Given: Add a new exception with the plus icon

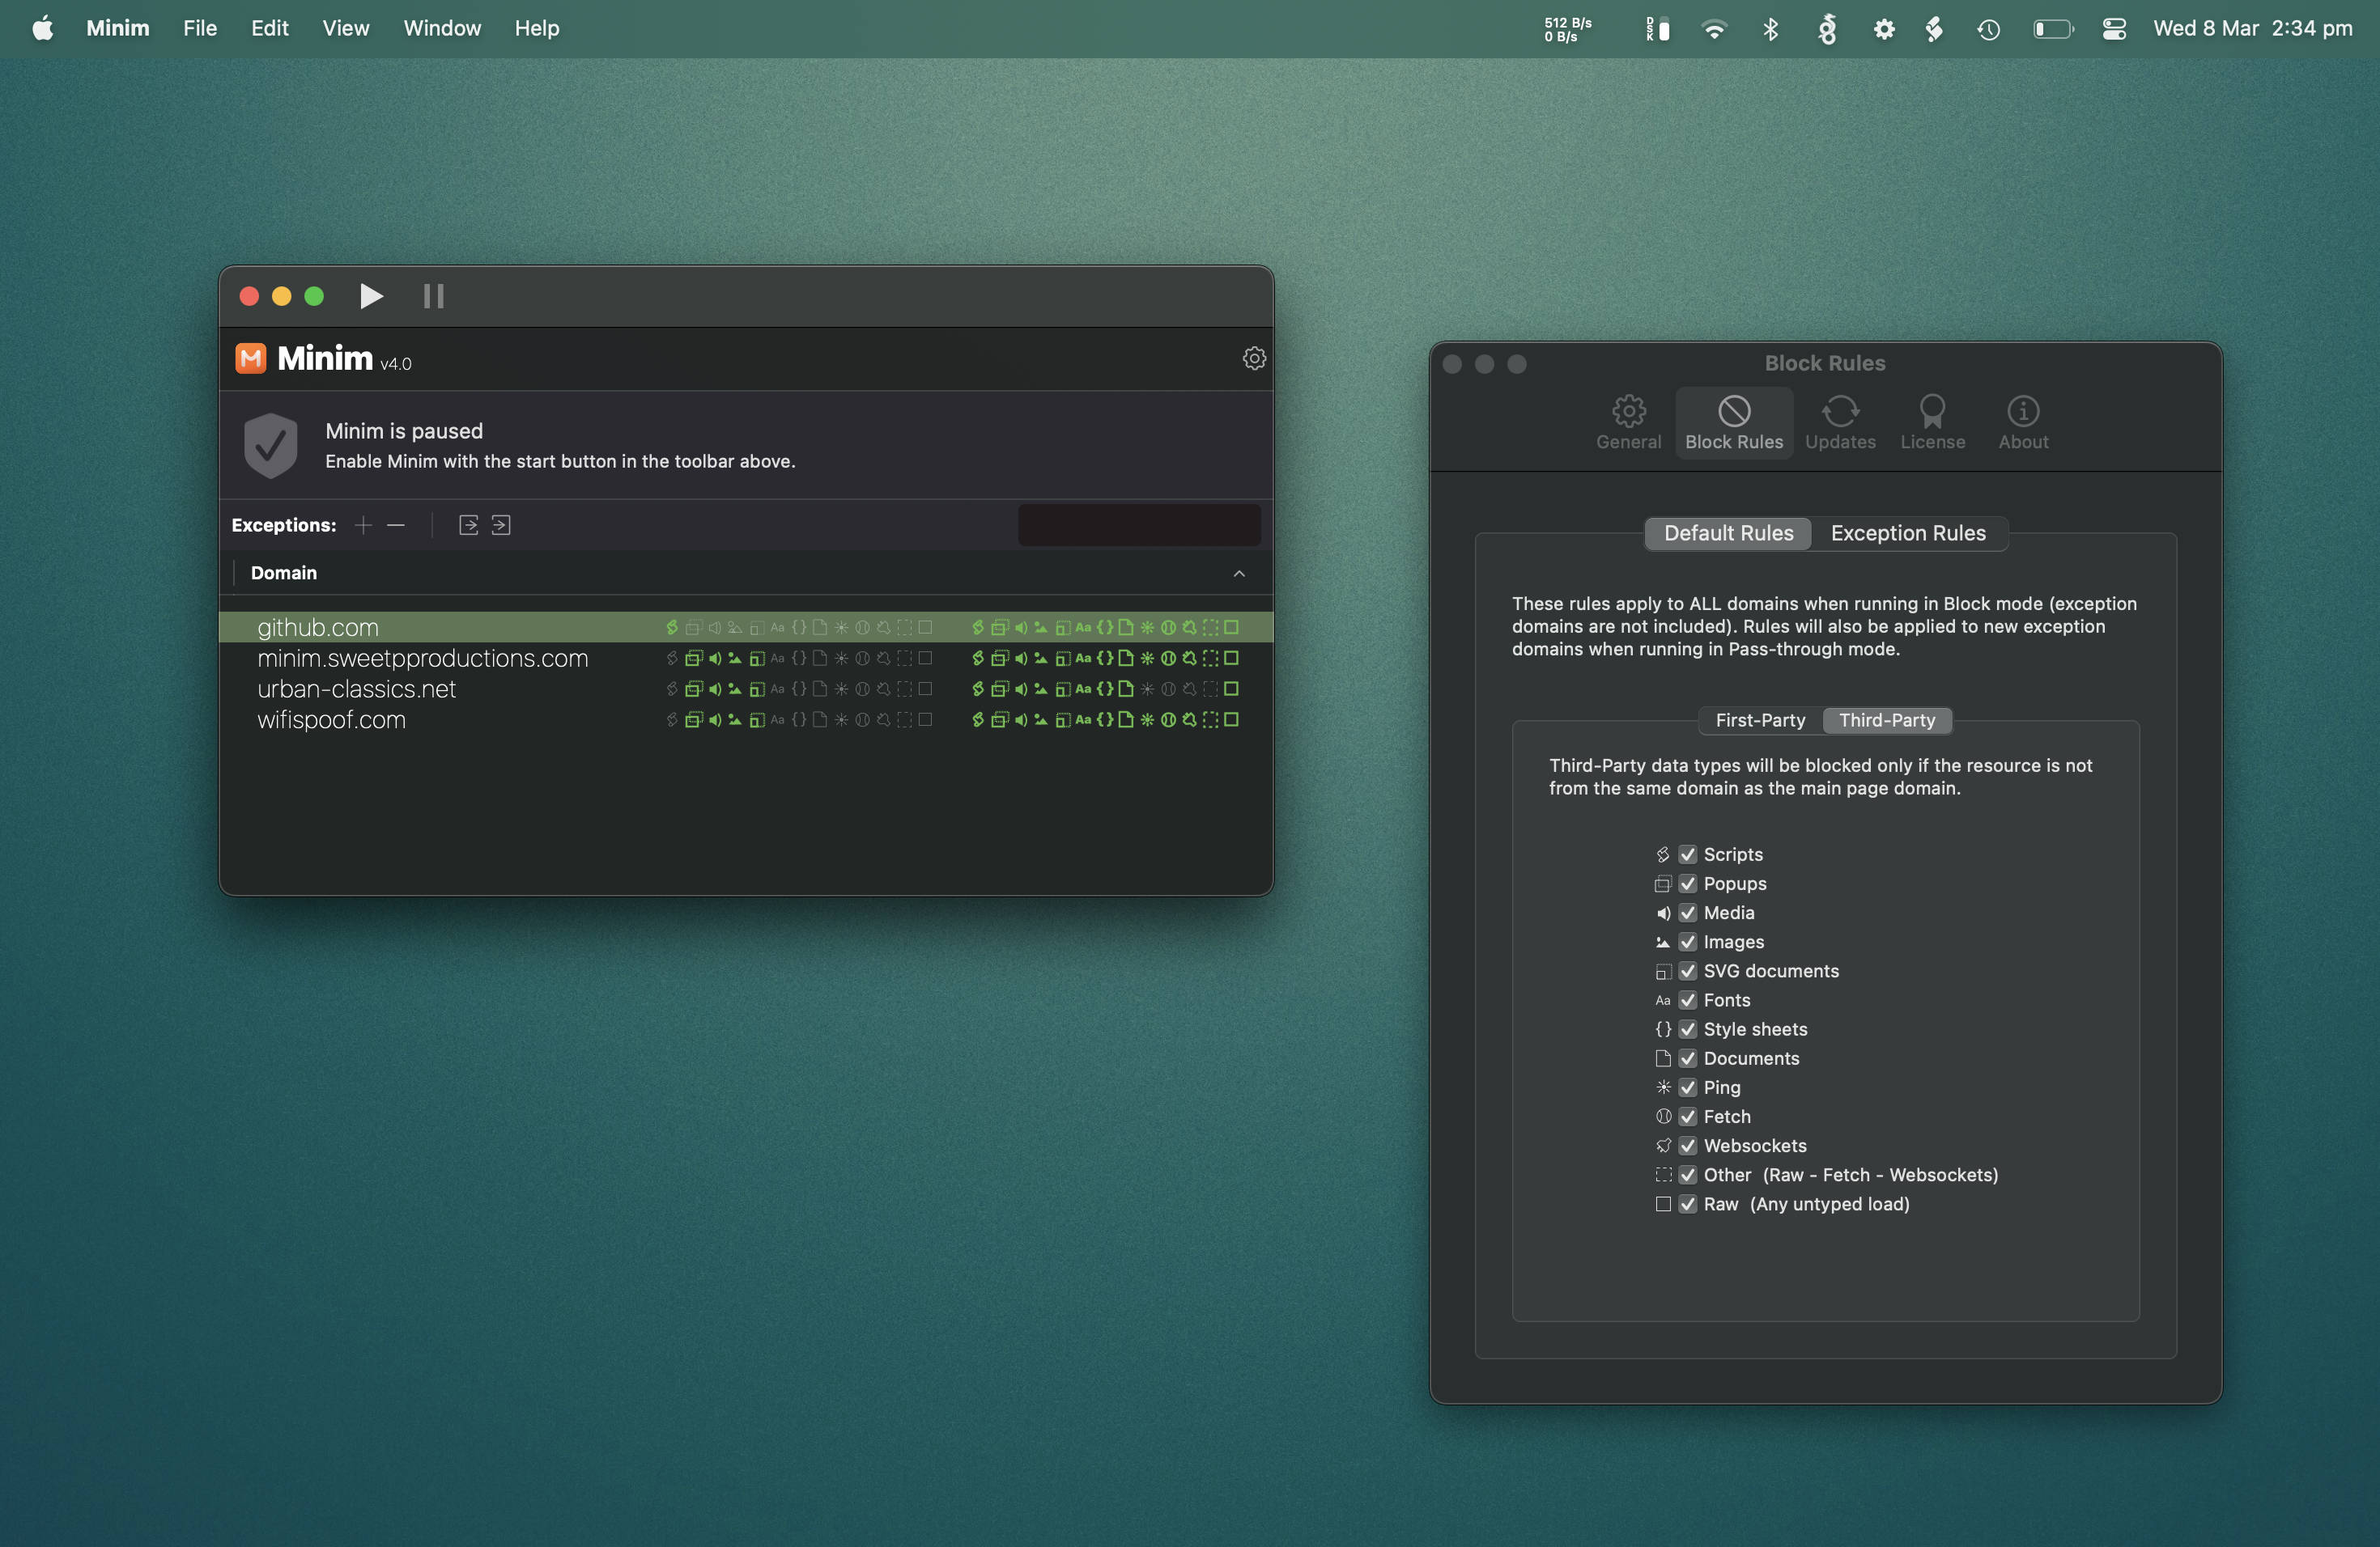Looking at the screenshot, I should coord(363,524).
